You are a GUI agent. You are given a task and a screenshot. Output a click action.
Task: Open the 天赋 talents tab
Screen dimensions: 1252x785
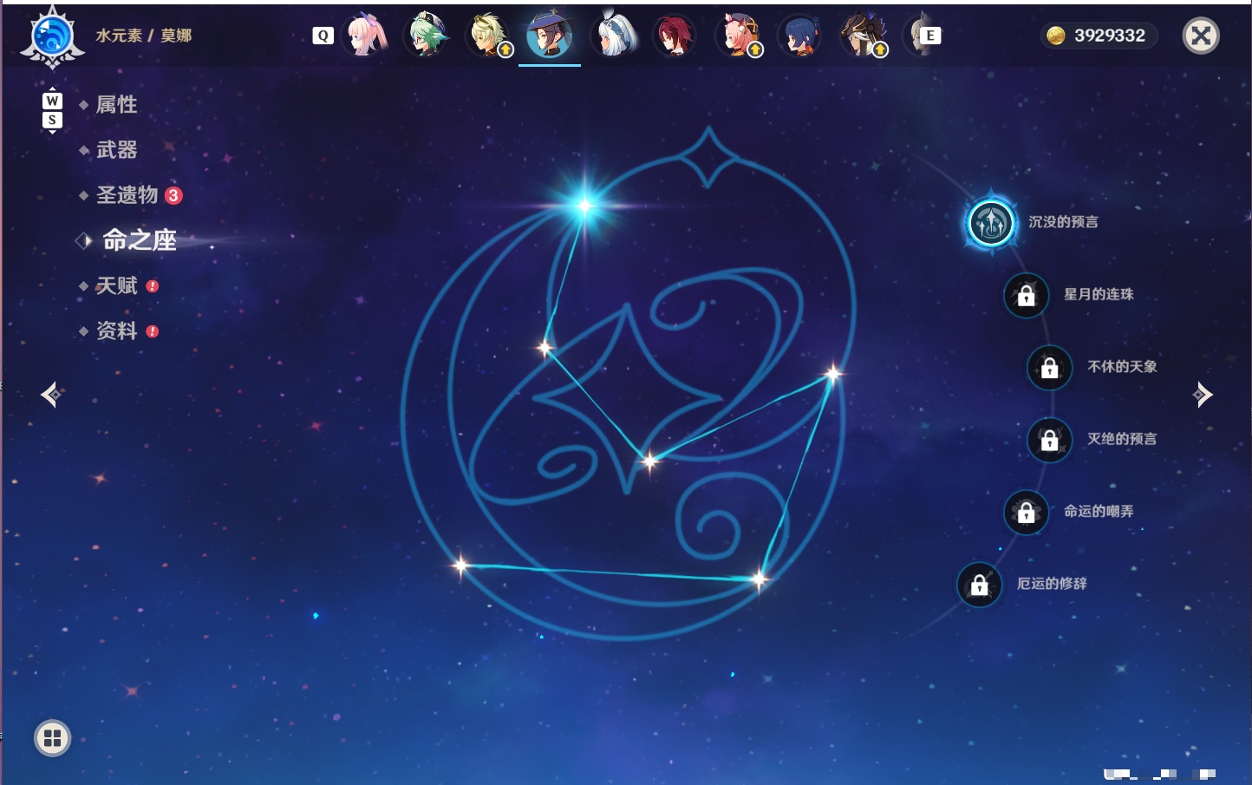coord(116,285)
